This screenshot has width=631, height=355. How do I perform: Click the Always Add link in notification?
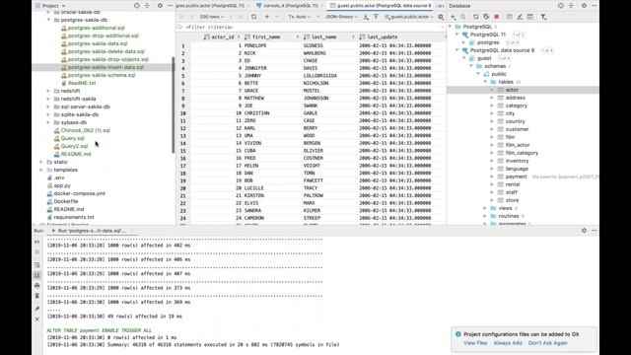coord(508,343)
